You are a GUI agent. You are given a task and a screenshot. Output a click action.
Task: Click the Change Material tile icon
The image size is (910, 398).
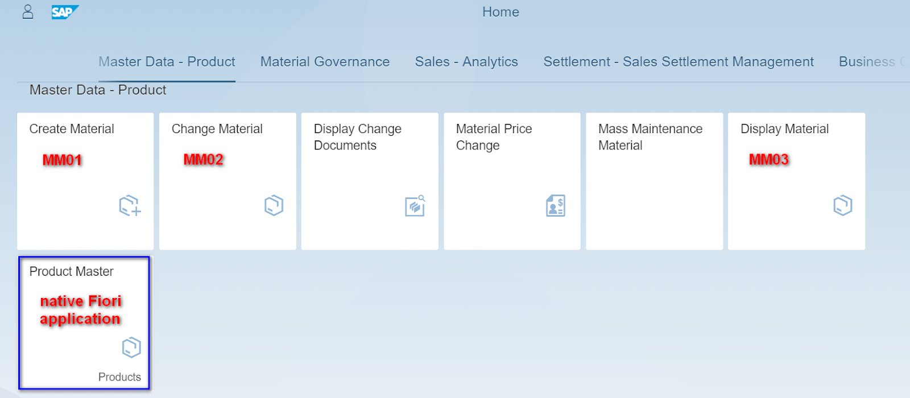click(x=274, y=205)
